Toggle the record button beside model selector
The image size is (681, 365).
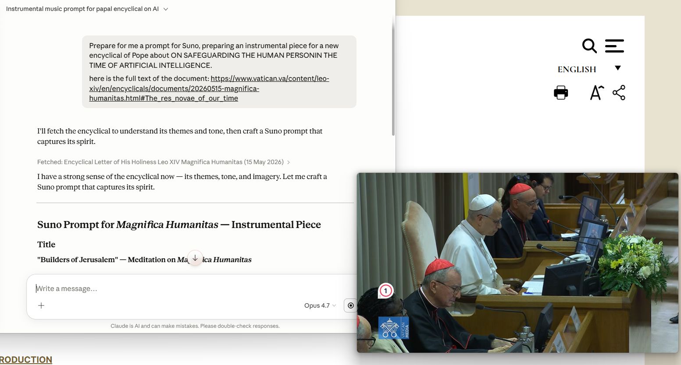(x=350, y=305)
